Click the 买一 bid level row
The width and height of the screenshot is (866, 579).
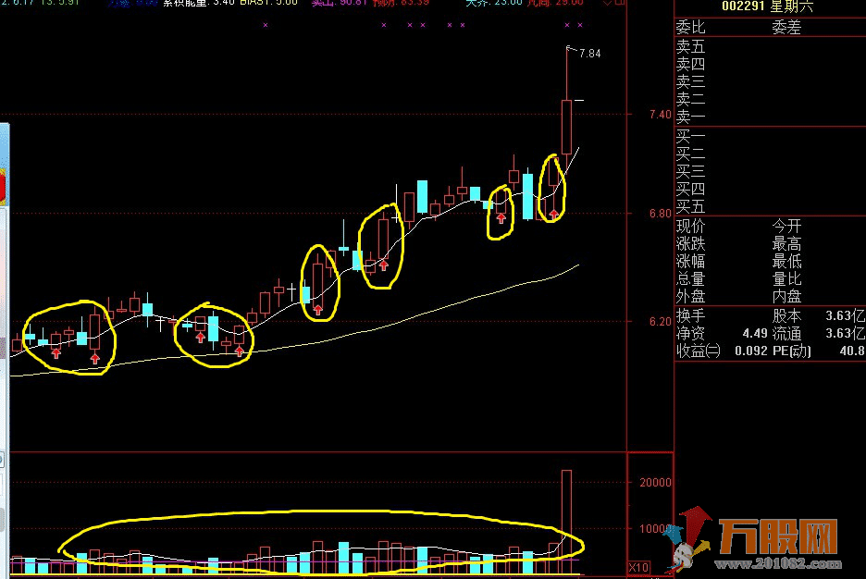(770, 136)
